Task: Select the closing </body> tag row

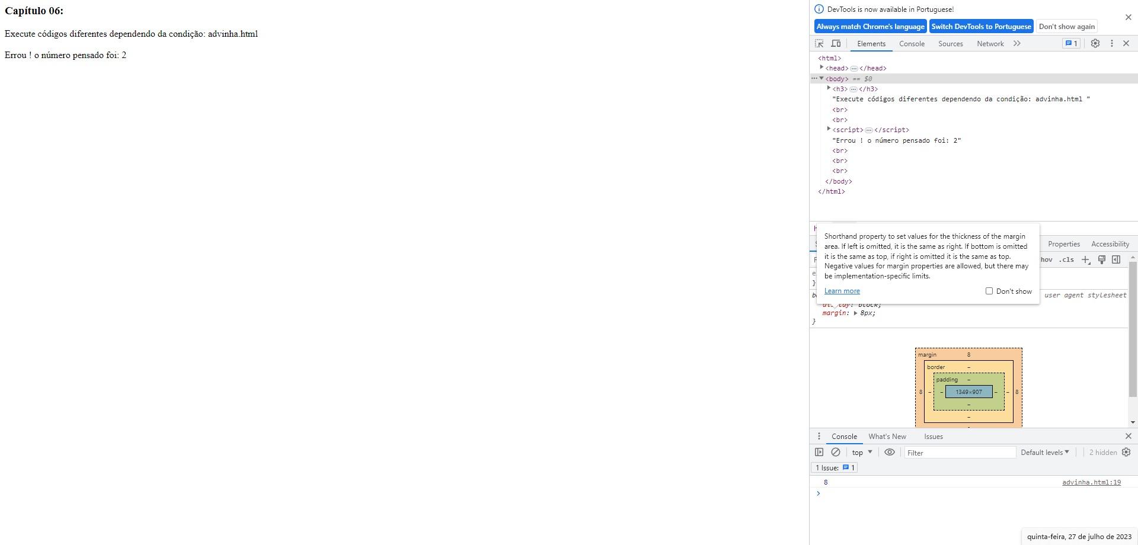Action: pyautogui.click(x=839, y=182)
